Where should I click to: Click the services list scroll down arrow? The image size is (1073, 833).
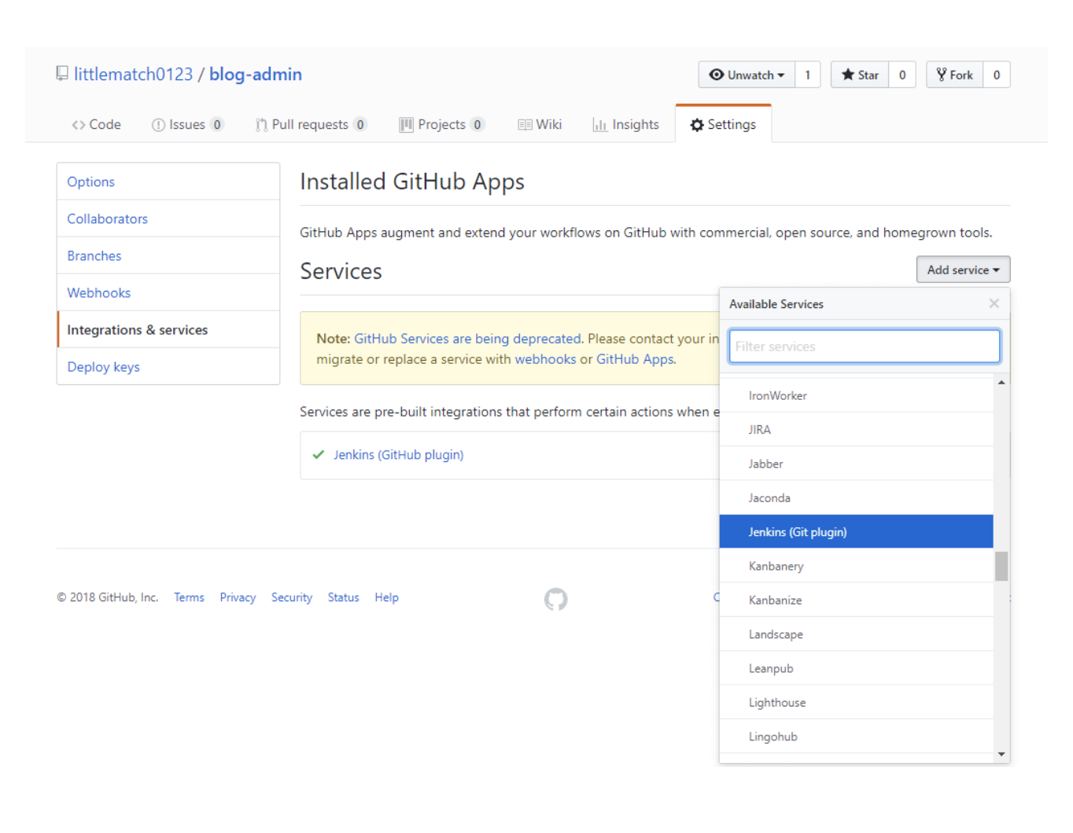tap(1001, 754)
